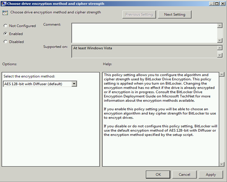Click the Next Setting button

coord(175,14)
